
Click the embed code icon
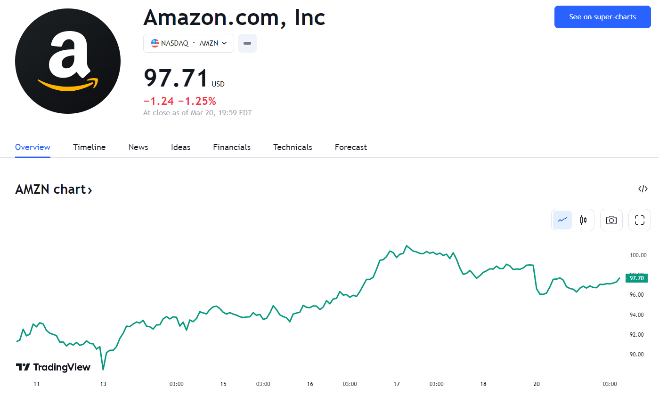pos(643,189)
